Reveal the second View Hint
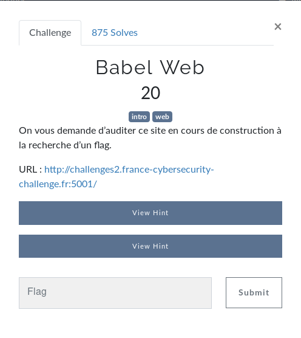The width and height of the screenshot is (301, 338). point(150,246)
